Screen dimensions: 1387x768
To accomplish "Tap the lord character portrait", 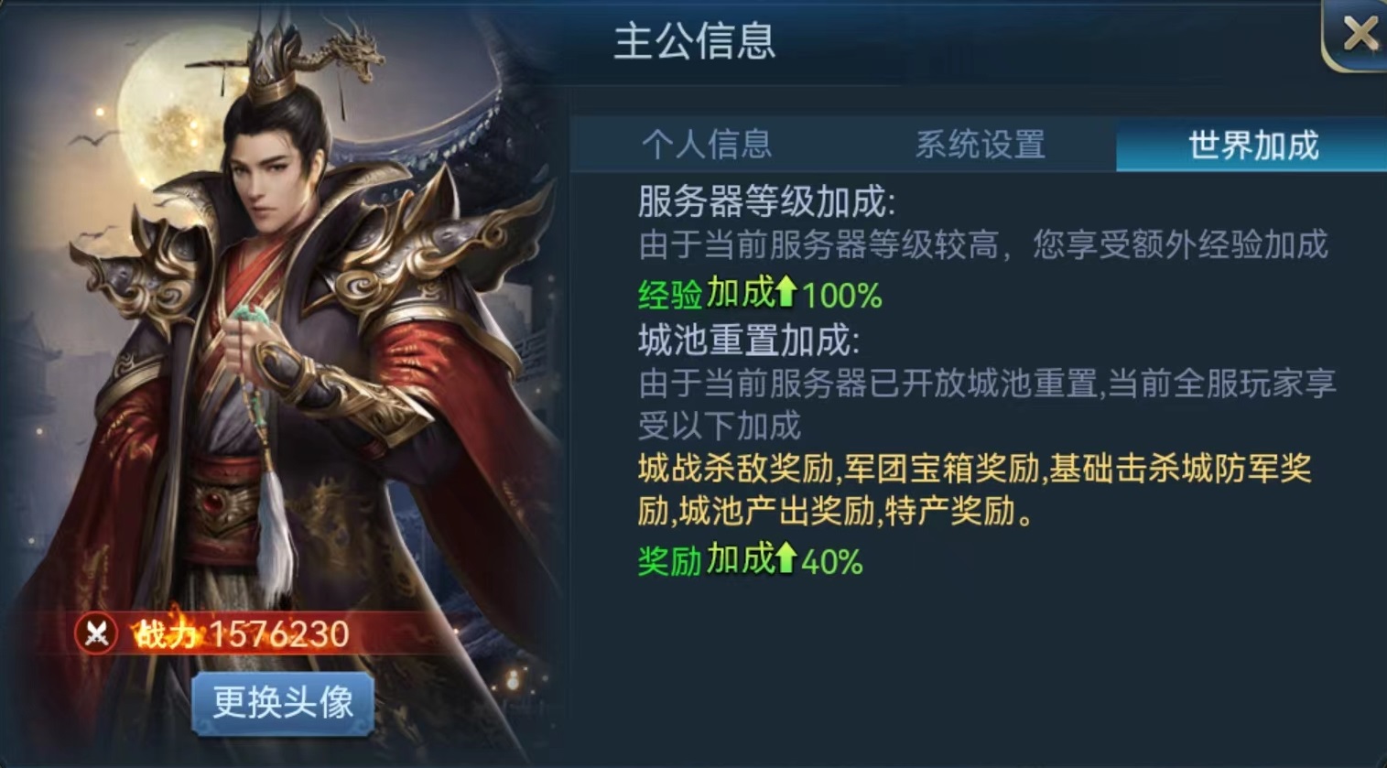I will coord(284,366).
